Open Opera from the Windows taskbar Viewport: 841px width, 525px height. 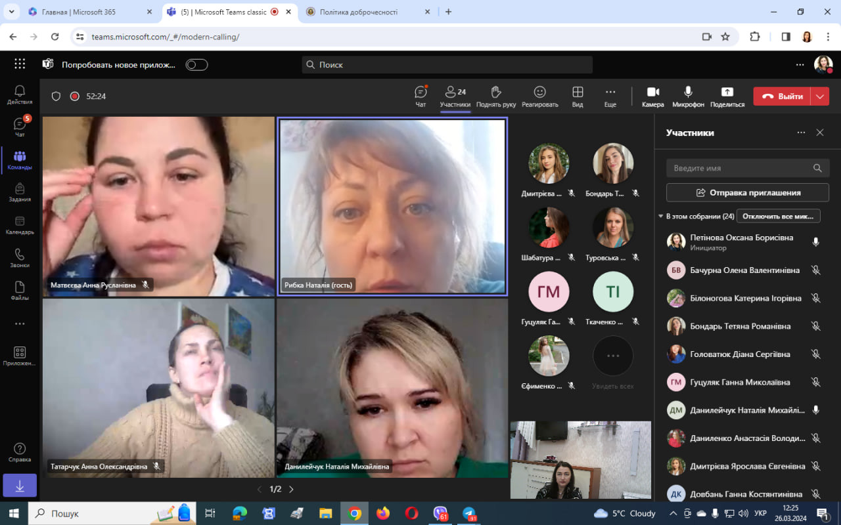(x=411, y=513)
